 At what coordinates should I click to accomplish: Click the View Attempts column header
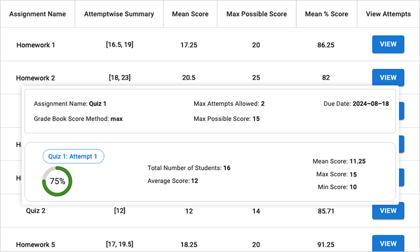388,14
